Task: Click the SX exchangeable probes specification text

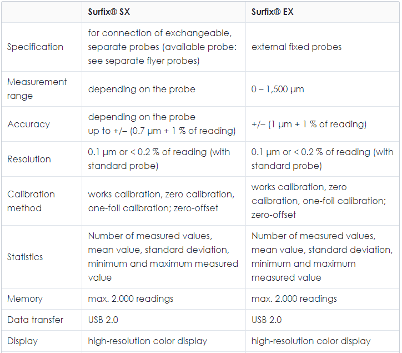Action: click(x=162, y=47)
